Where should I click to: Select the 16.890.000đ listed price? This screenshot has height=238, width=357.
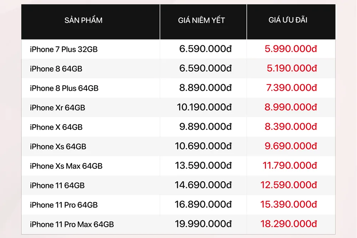point(203,204)
